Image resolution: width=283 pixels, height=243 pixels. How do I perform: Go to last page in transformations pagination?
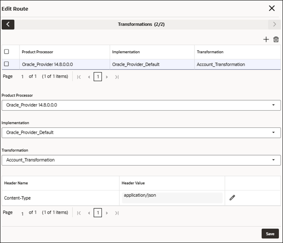117,77
